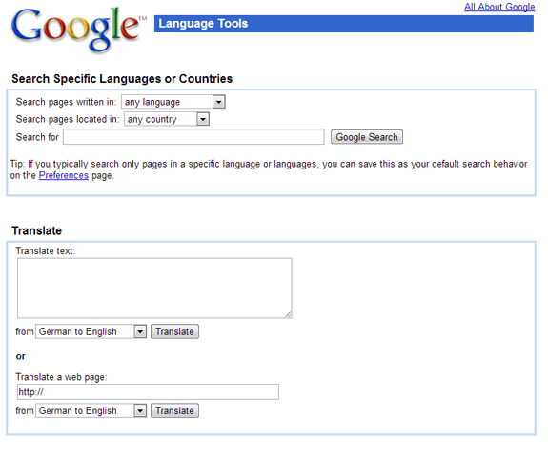
Task: Open the Preferences link
Action: coord(64,175)
